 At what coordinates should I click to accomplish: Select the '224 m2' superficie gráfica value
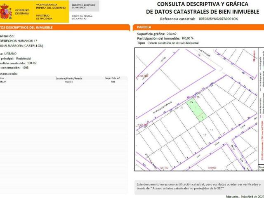click(172, 34)
